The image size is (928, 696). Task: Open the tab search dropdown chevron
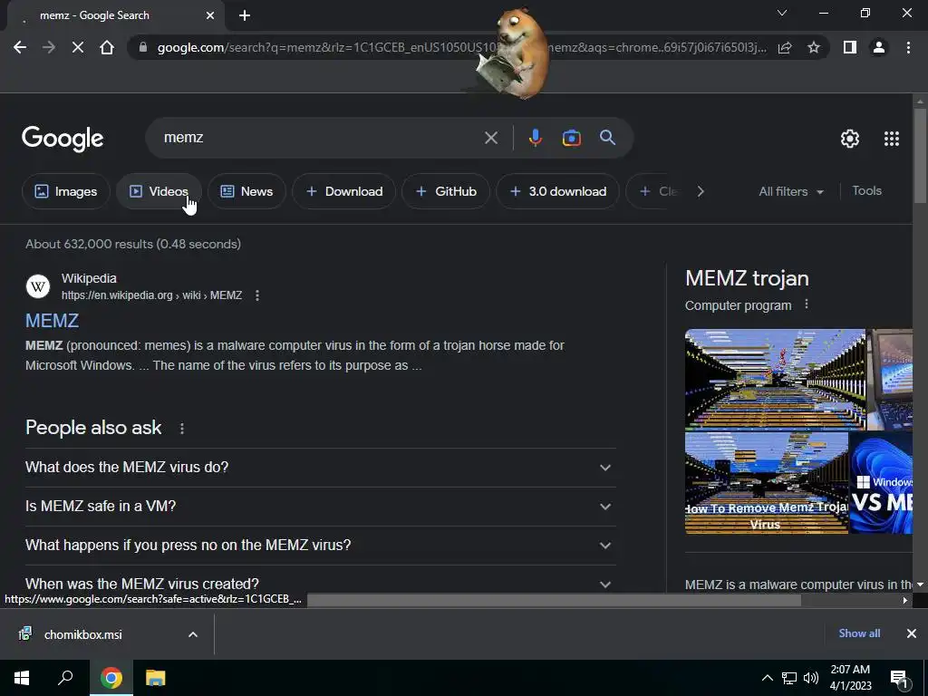point(782,13)
